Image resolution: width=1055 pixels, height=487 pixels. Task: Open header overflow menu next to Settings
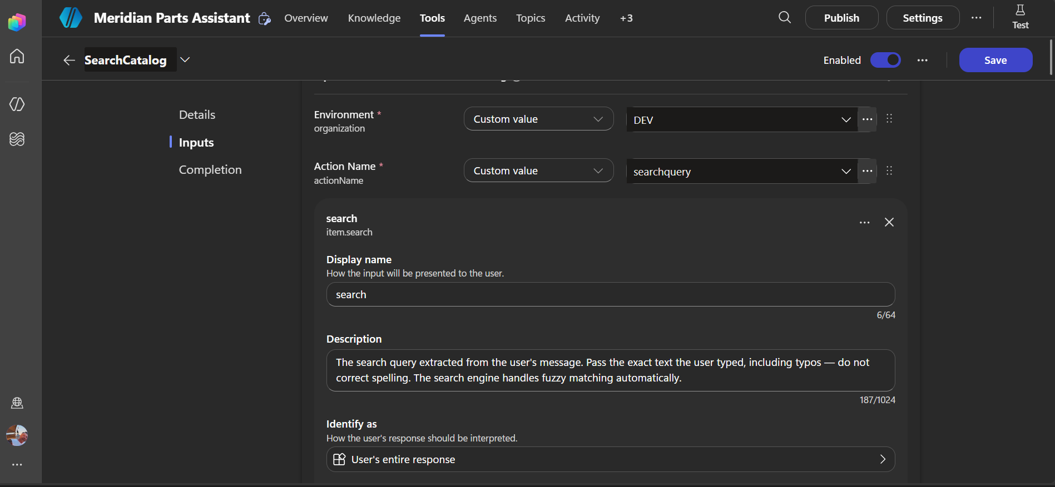[x=977, y=18]
